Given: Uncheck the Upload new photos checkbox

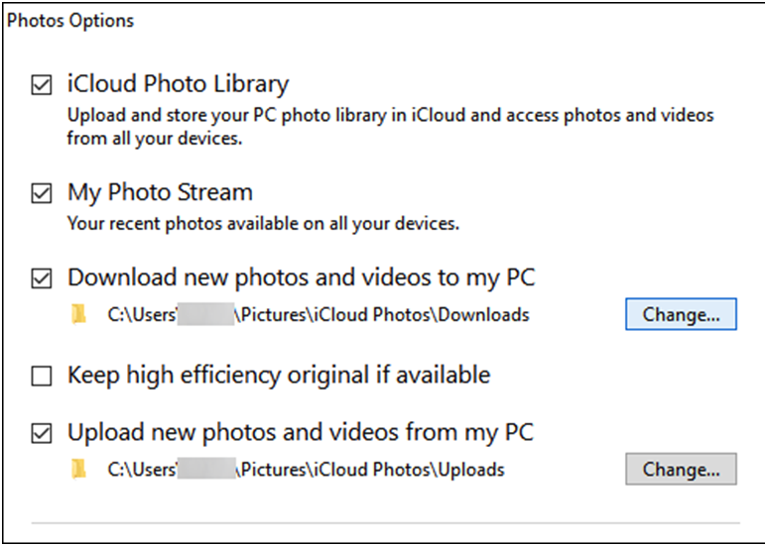Looking at the screenshot, I should click(42, 433).
